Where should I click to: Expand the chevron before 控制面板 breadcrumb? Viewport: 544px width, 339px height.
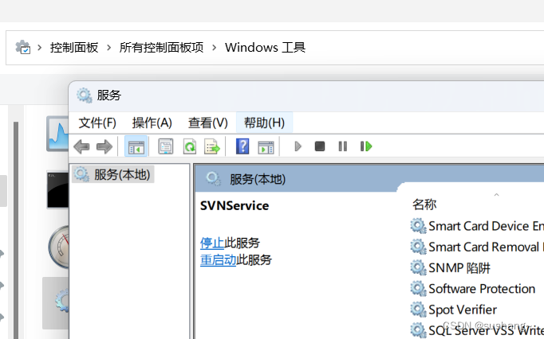coord(40,48)
